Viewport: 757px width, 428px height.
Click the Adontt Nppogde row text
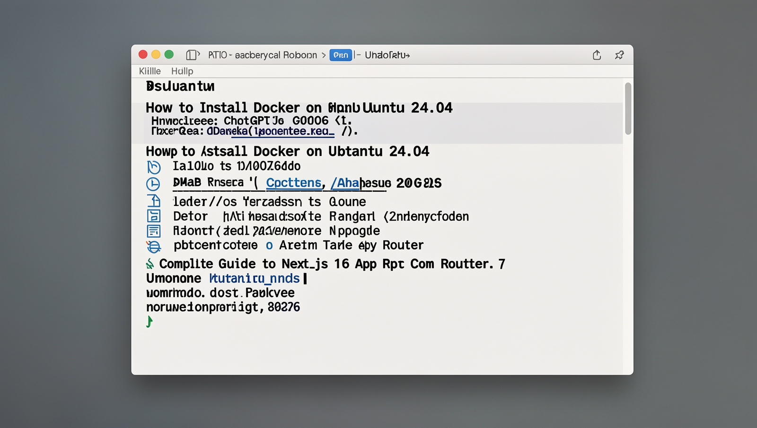coord(276,231)
